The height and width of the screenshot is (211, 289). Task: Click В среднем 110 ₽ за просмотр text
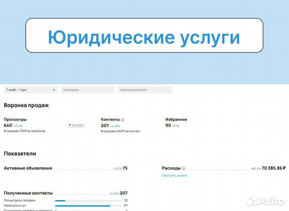(x=24, y=131)
